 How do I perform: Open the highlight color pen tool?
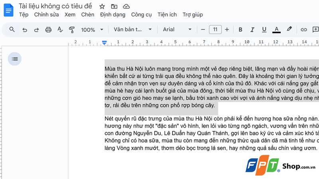click(x=289, y=29)
